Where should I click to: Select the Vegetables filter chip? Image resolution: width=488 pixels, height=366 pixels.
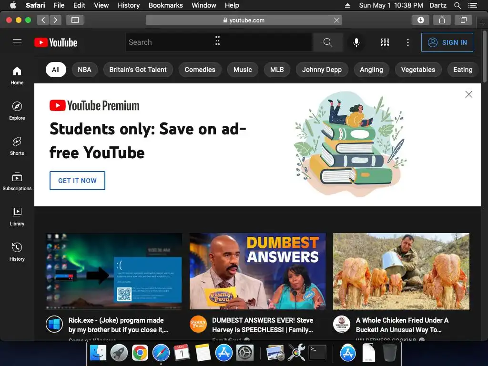[x=418, y=70]
